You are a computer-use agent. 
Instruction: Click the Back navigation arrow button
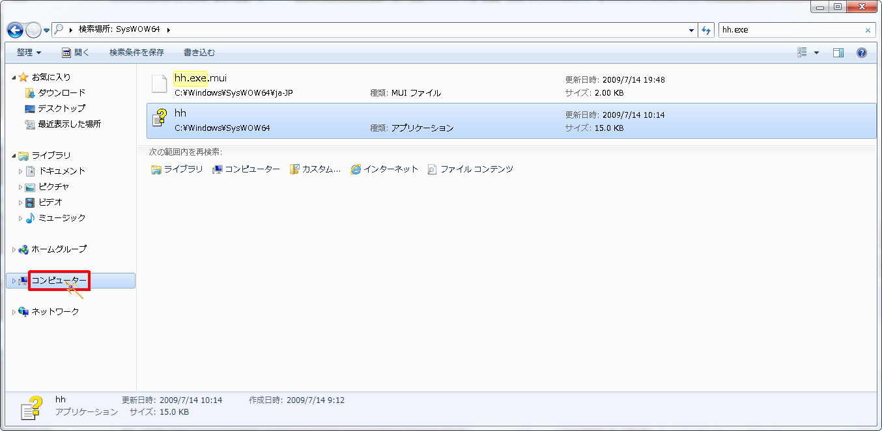point(14,30)
